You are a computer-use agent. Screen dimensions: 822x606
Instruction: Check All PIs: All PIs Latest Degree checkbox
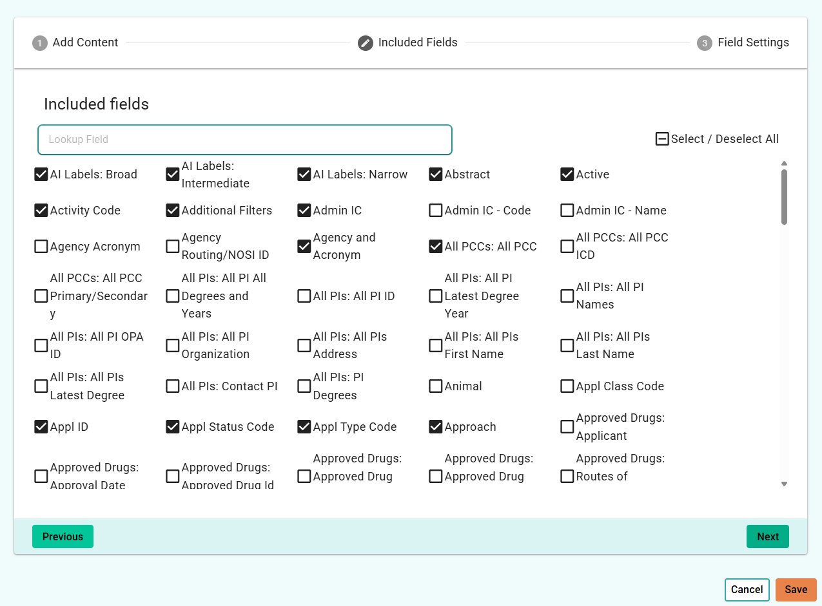click(x=41, y=386)
